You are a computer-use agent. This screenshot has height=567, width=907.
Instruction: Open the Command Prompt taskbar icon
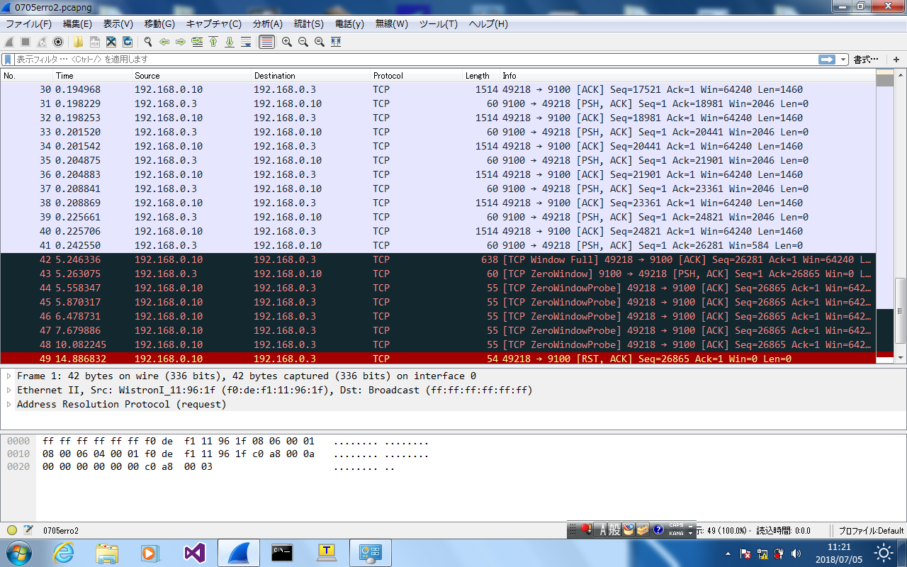pos(282,553)
